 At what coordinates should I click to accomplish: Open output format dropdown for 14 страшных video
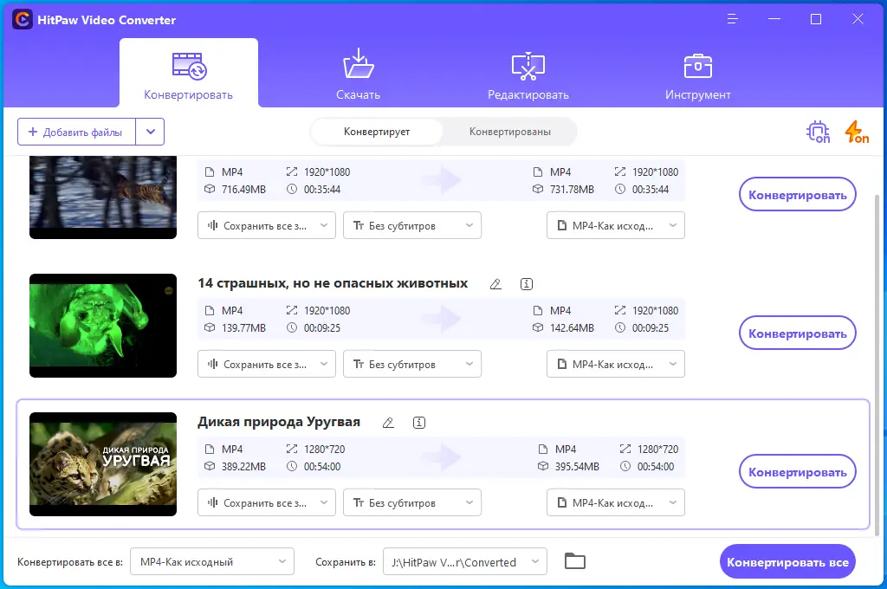[x=616, y=364]
